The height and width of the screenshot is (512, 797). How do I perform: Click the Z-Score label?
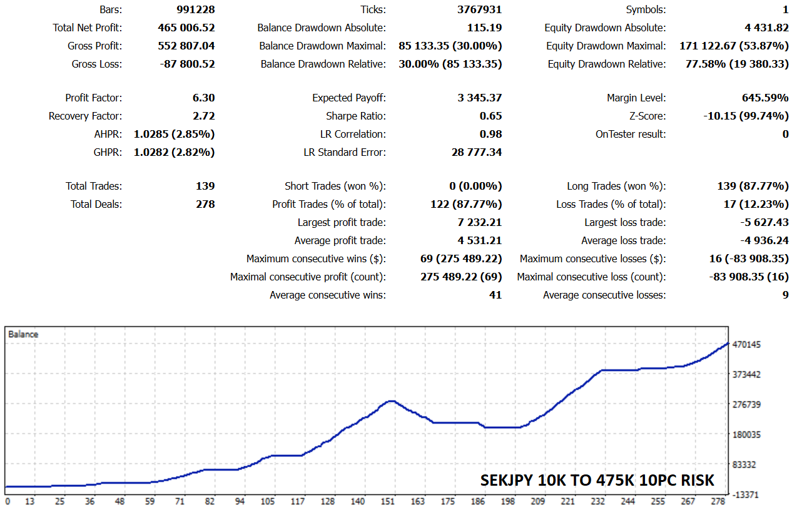pyautogui.click(x=648, y=116)
